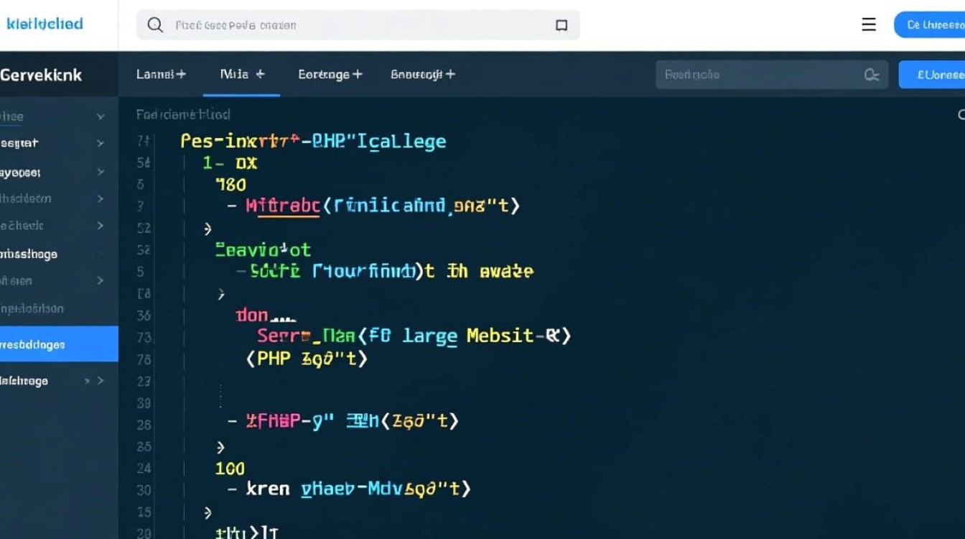Click the magnifier icon in the top search bar
The width and height of the screenshot is (965, 539).
[x=154, y=25]
